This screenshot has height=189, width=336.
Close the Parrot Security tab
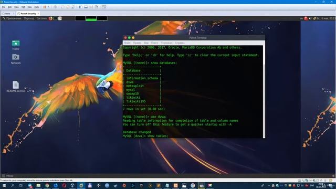tap(38, 14)
